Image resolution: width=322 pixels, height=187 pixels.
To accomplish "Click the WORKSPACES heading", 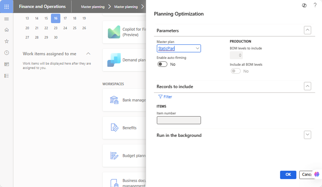I will click(113, 84).
